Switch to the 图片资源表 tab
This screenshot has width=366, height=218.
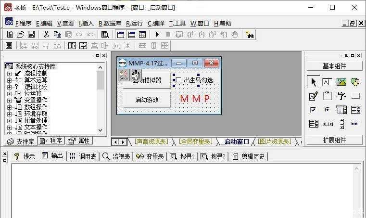(x=275, y=141)
